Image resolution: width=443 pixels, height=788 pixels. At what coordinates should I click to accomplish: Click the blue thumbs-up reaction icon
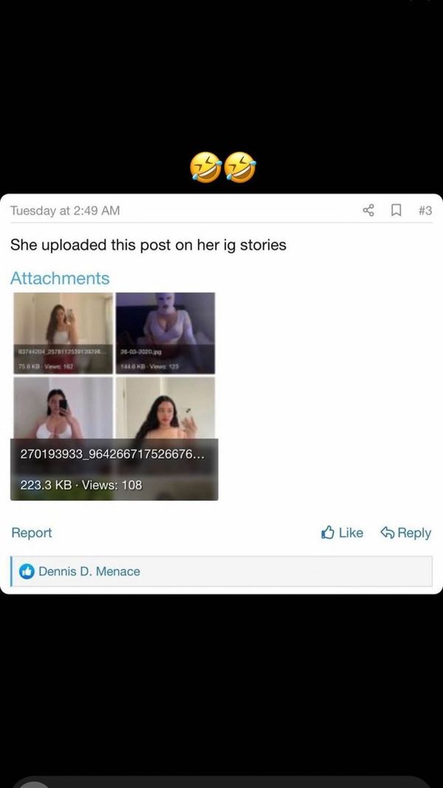(27, 571)
